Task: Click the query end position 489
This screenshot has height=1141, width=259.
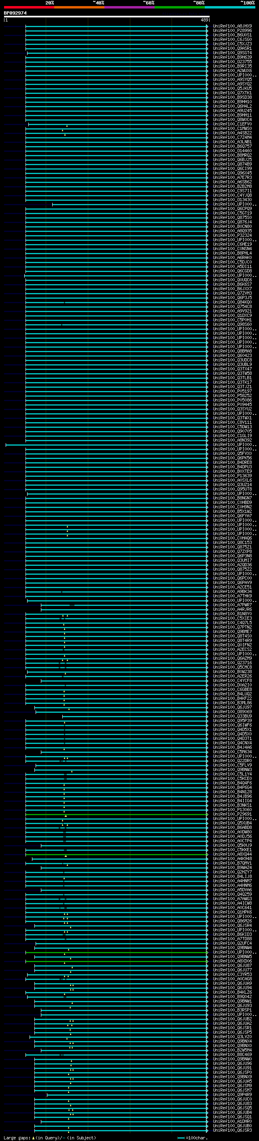Action: tap(204, 20)
